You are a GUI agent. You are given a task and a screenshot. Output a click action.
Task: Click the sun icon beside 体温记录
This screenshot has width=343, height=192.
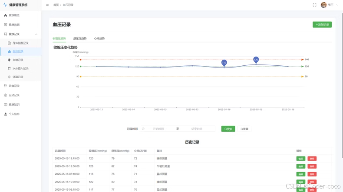click(x=9, y=77)
